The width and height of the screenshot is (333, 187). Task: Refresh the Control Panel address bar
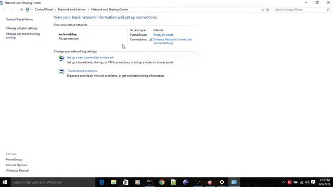[267, 10]
